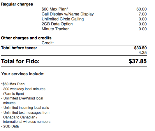The width and height of the screenshot is (155, 131).
Task: Select the *$60 Max Plan subheading
Action: tap(13, 84)
